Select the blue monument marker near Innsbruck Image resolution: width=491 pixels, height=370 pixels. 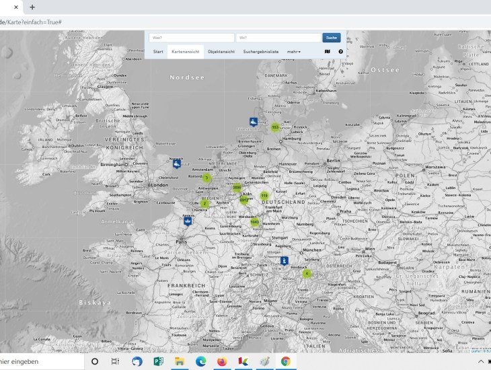285,260
